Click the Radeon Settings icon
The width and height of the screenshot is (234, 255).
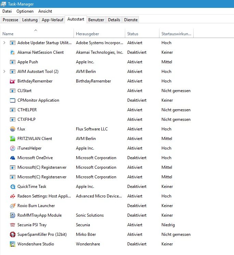point(13,196)
